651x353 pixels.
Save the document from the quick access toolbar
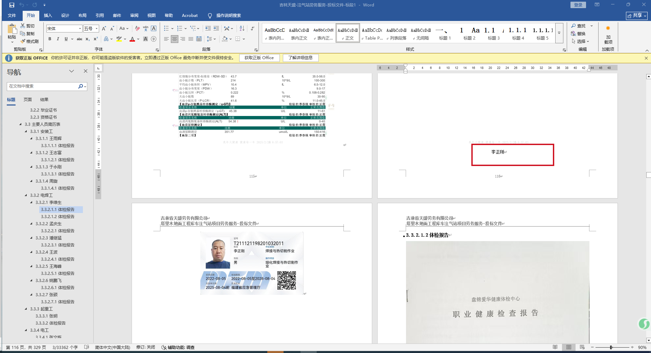click(x=12, y=5)
